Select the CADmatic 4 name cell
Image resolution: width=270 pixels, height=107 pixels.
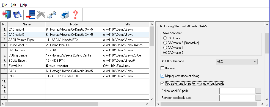26,29
